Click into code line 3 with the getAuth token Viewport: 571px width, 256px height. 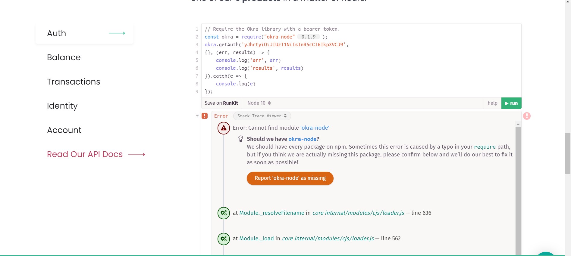[x=276, y=45]
